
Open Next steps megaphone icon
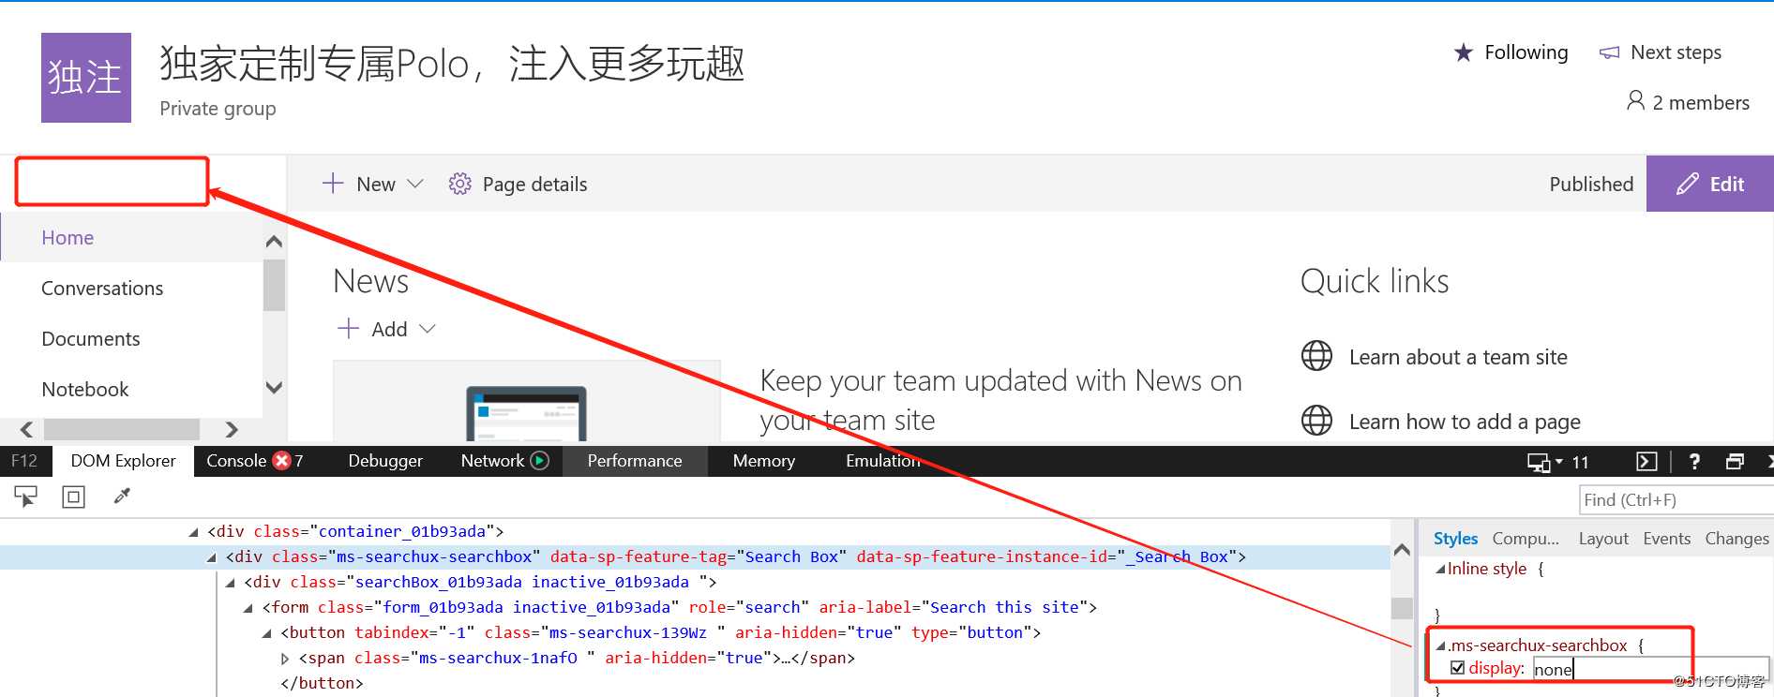pyautogui.click(x=1609, y=52)
